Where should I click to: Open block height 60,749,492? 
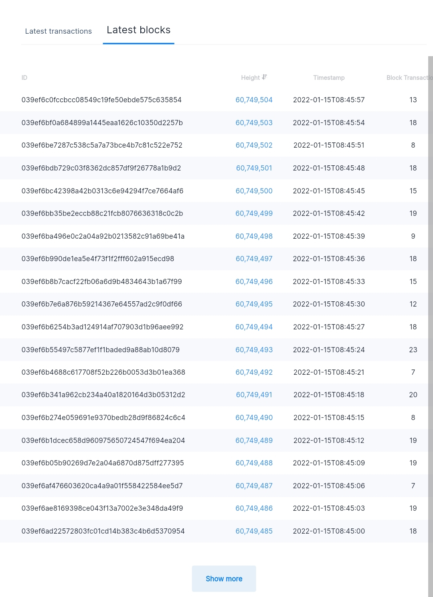[254, 372]
